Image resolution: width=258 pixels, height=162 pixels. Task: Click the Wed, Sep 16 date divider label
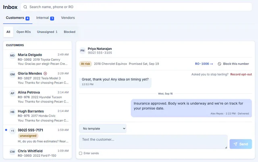(x=165, y=94)
